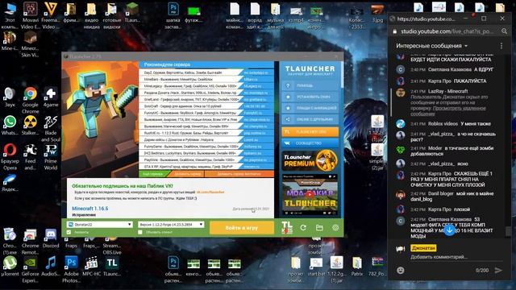Click the studio.youtube.com address bar
The width and height of the screenshot is (516, 290).
coord(447,31)
